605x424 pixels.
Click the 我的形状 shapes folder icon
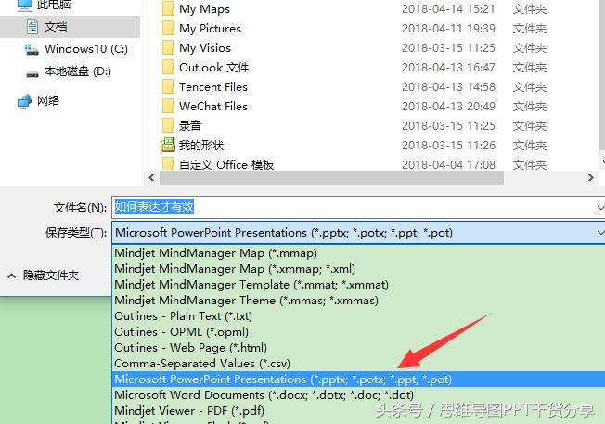pyautogui.click(x=168, y=145)
